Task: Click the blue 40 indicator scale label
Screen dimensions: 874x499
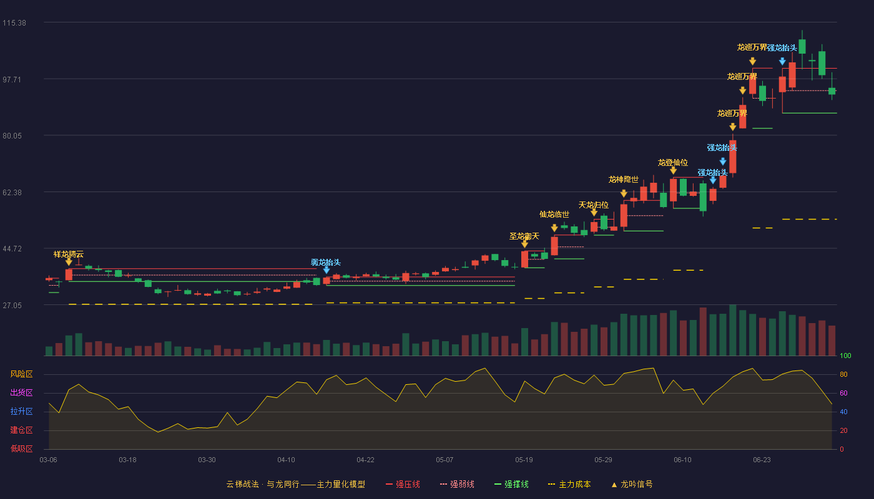Action: coord(843,412)
